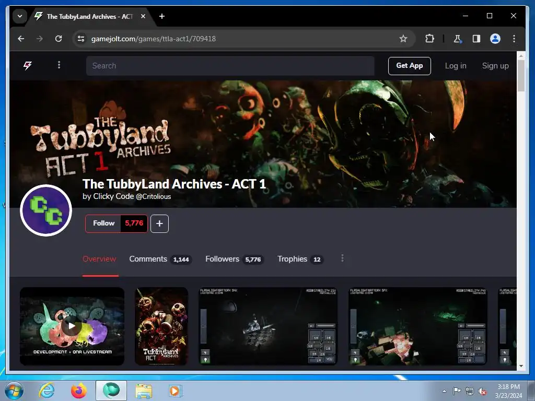
Task: Follow The TubbyLand Archives game
Action: click(103, 223)
